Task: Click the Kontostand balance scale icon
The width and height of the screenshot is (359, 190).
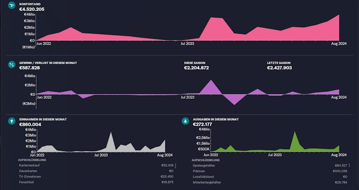Action: [11, 6]
